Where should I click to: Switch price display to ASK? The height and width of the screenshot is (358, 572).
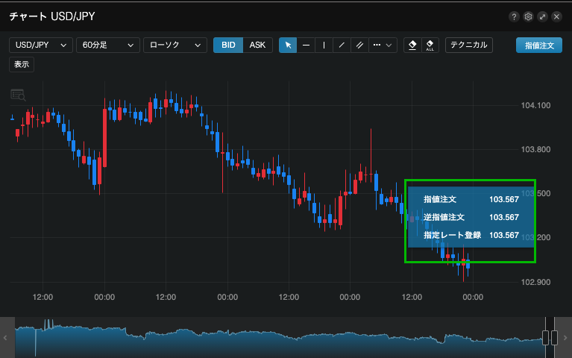(x=257, y=45)
